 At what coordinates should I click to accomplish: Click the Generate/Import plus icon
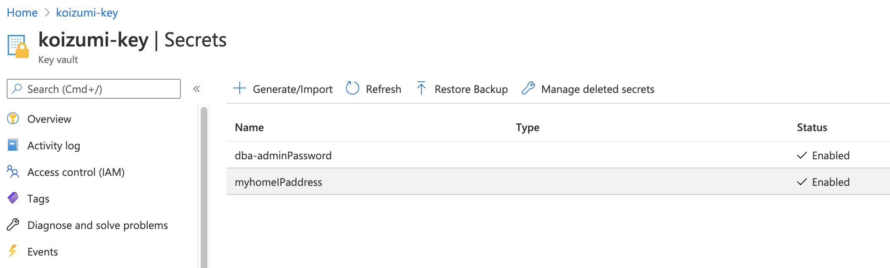(x=240, y=88)
